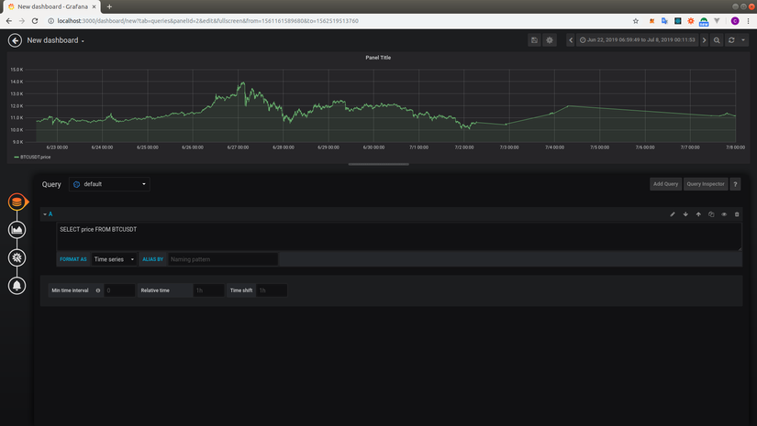The image size is (757, 426).
Task: Open the Alert tab bell icon
Action: [17, 286]
